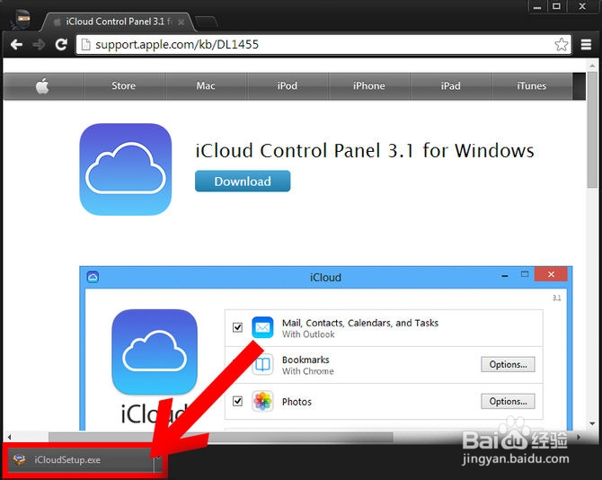Click the page icon in the address bar

(x=86, y=45)
